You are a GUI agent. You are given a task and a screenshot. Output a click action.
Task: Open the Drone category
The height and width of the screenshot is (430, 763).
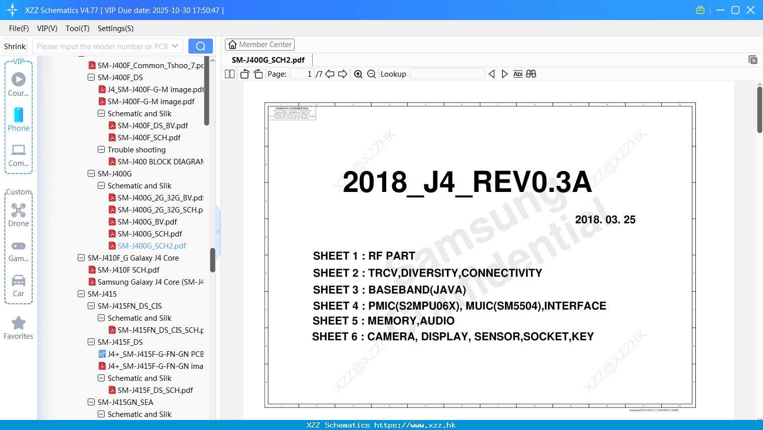pyautogui.click(x=19, y=215)
